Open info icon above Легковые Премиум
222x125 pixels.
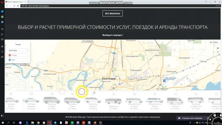32,94
